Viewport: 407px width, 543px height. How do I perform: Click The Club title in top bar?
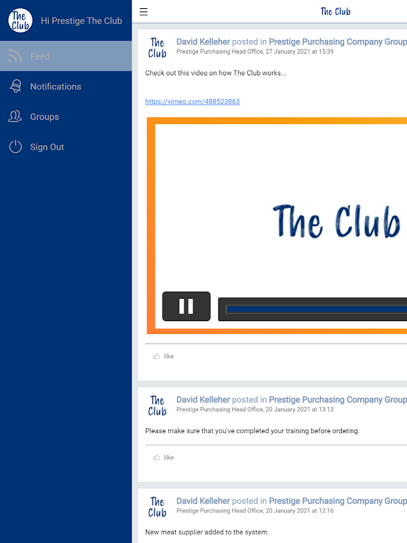pyautogui.click(x=335, y=12)
